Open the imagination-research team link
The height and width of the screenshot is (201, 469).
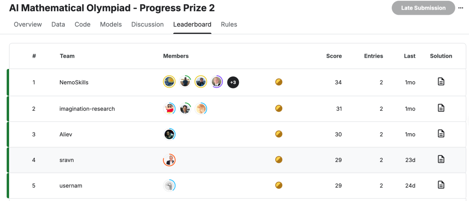(x=87, y=109)
